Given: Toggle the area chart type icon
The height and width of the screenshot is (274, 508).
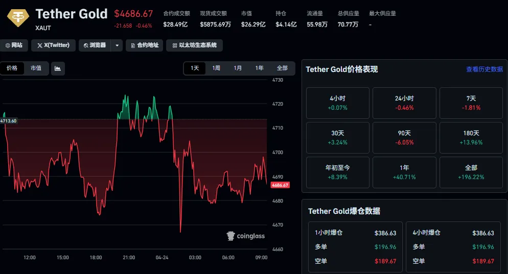Looking at the screenshot, I should click(x=58, y=68).
